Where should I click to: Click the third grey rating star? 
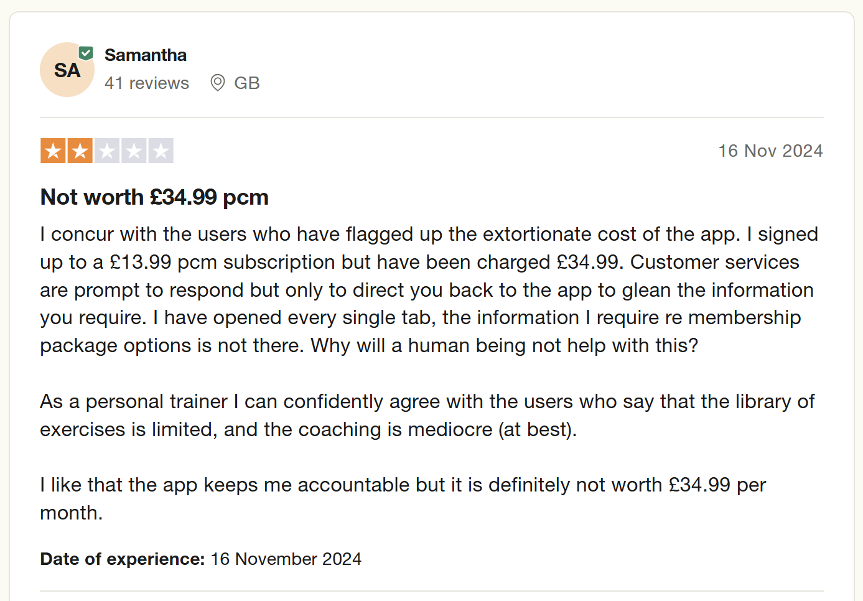[x=107, y=151]
